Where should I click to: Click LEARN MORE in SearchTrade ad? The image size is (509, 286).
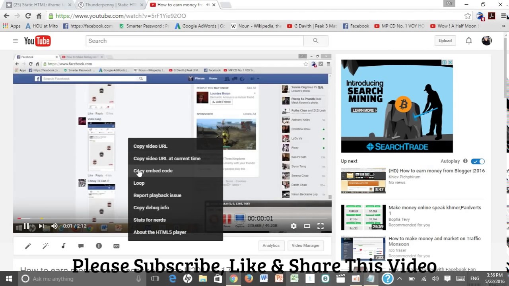coord(364,110)
